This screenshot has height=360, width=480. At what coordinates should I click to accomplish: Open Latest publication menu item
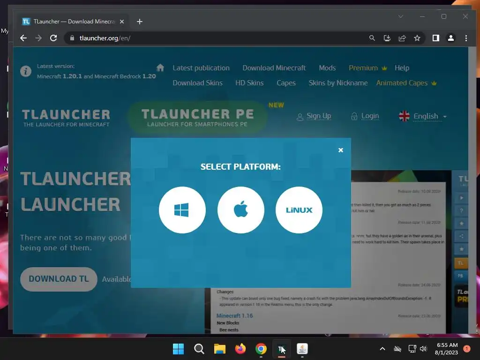coord(201,68)
